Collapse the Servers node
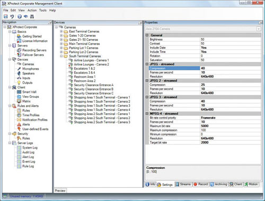Viewport: 265px width, 201px height. point(10,45)
